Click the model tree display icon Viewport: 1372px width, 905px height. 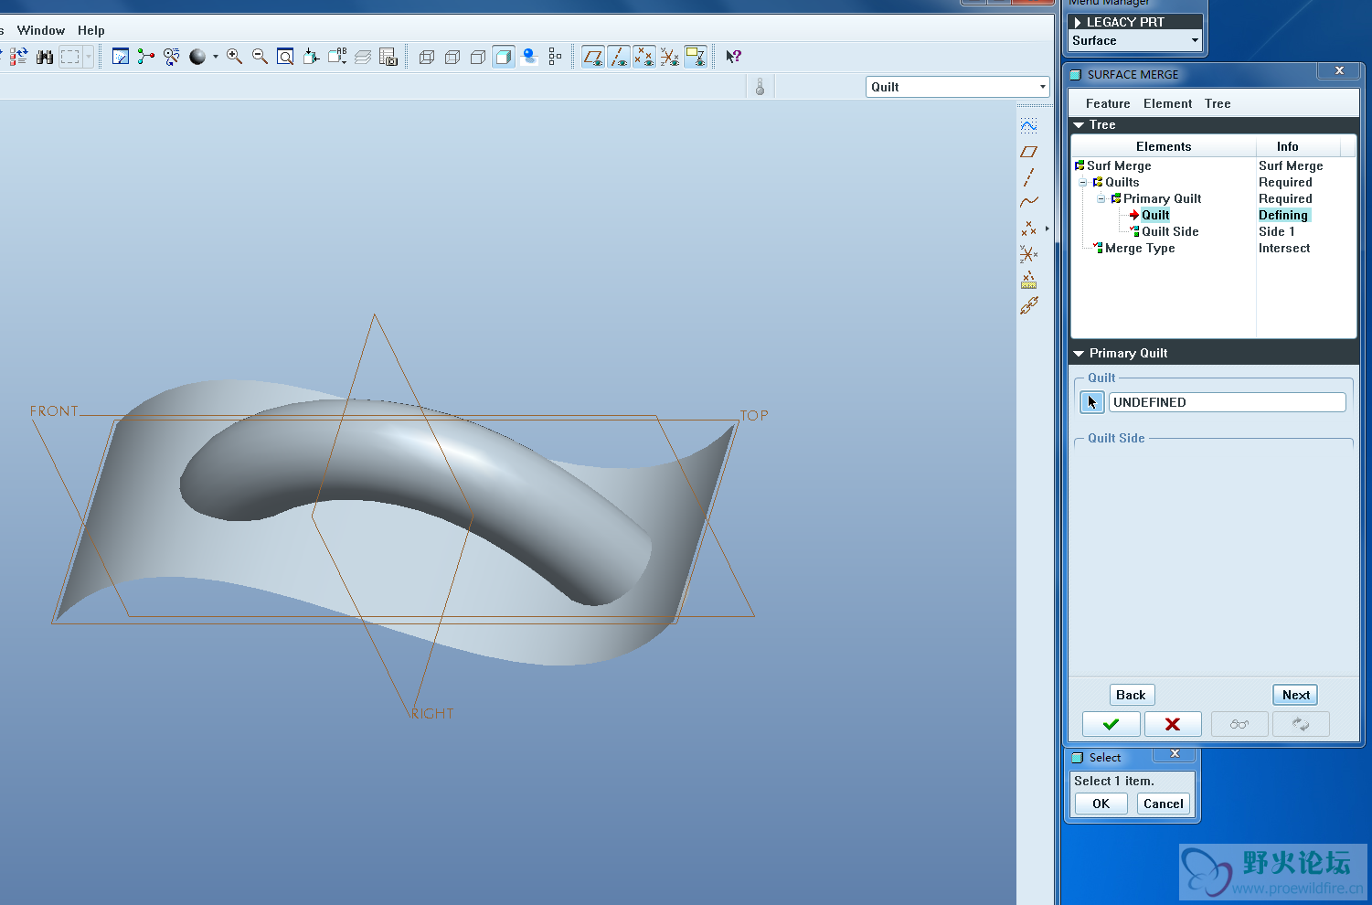click(x=555, y=57)
